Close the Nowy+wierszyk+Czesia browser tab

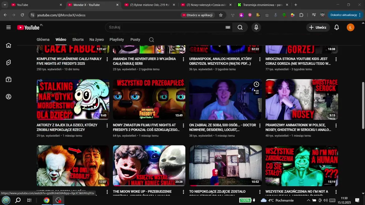click(x=230, y=5)
